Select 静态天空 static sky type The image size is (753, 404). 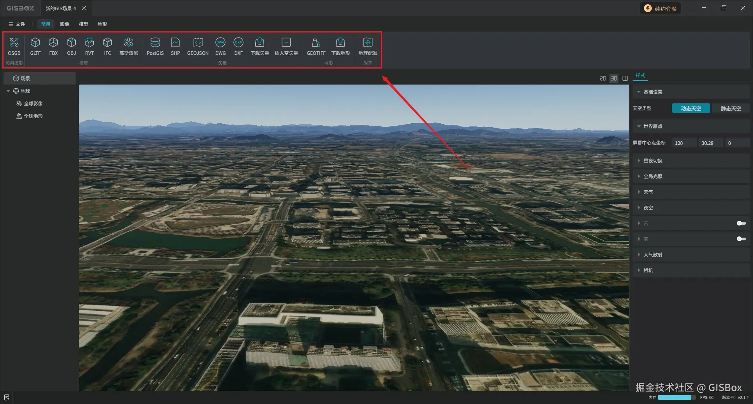click(x=731, y=108)
